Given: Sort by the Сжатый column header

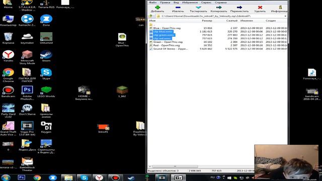Looking at the screenshot, I should tap(231, 21).
